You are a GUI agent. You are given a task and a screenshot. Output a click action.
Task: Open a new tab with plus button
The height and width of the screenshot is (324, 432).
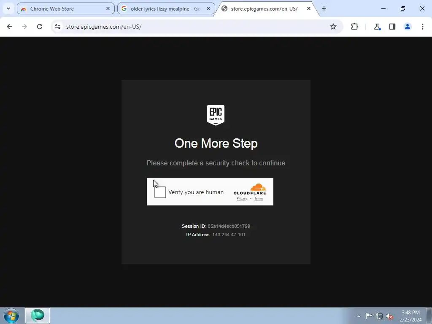coord(324,8)
